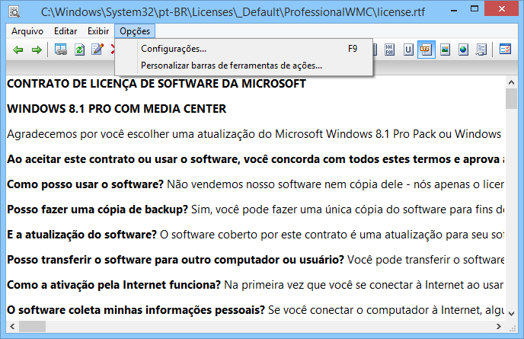Click the green back arrow icon
This screenshot has width=524, height=339.
18,50
